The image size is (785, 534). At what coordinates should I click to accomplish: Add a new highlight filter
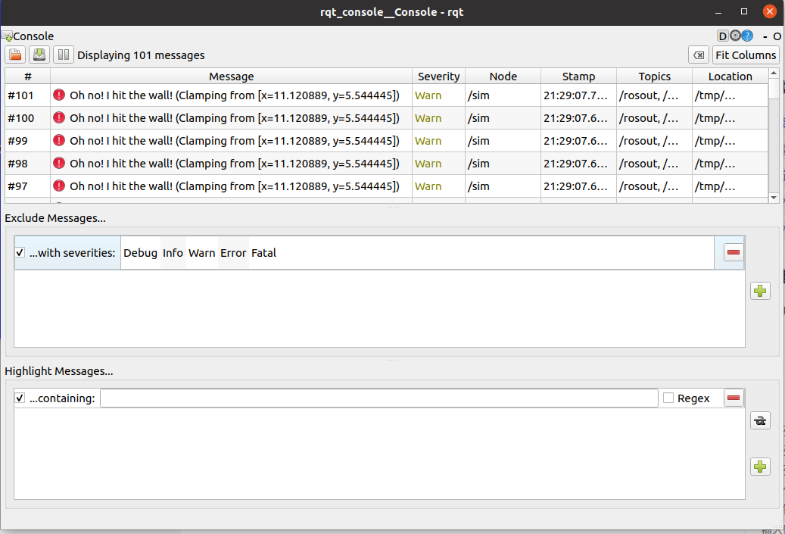click(x=760, y=467)
